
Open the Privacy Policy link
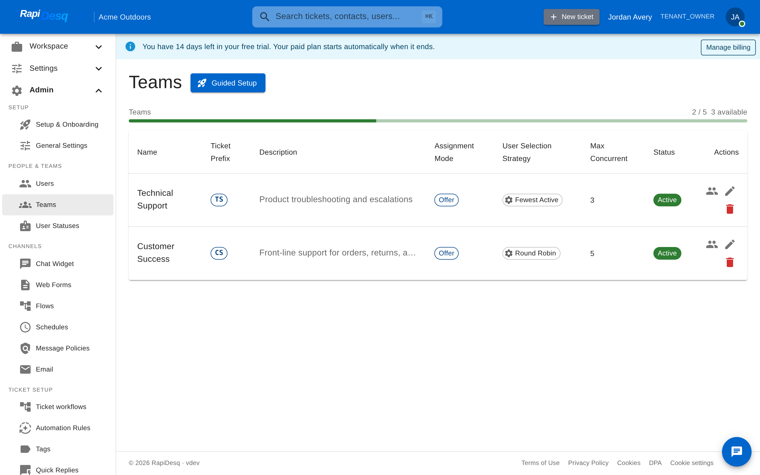[588, 463]
